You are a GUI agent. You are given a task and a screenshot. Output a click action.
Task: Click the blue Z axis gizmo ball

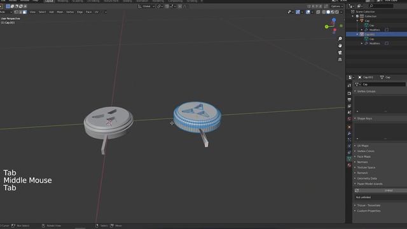click(x=334, y=20)
